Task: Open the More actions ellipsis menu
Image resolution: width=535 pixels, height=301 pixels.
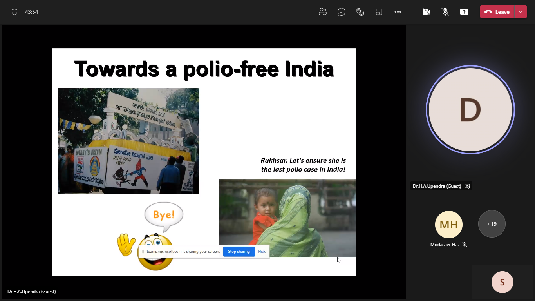Action: pos(398,12)
